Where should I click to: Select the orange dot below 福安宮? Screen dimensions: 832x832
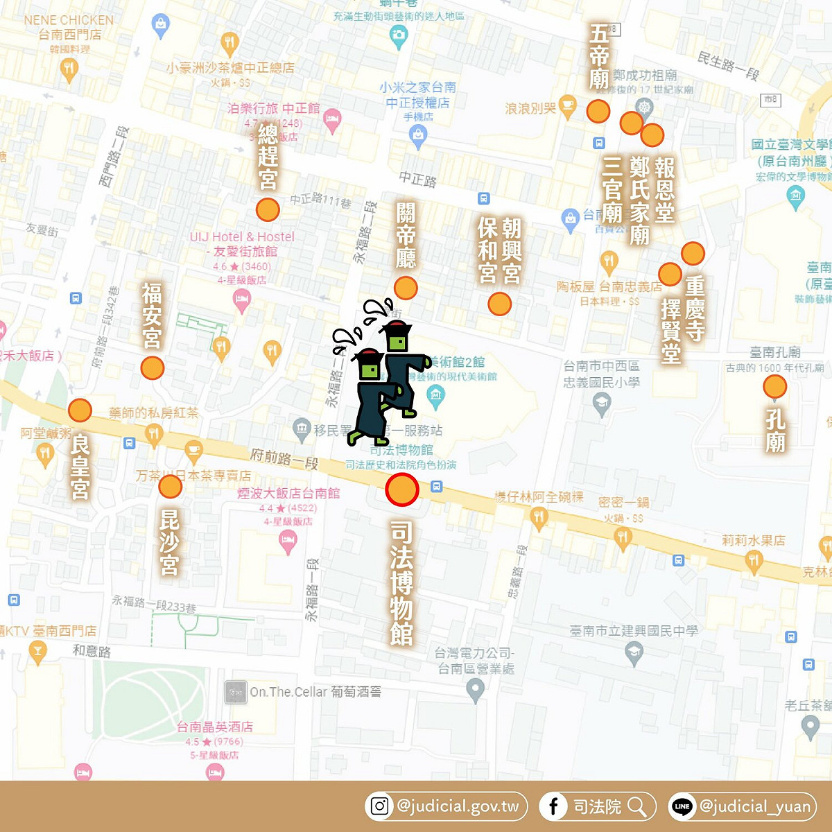coord(153,367)
